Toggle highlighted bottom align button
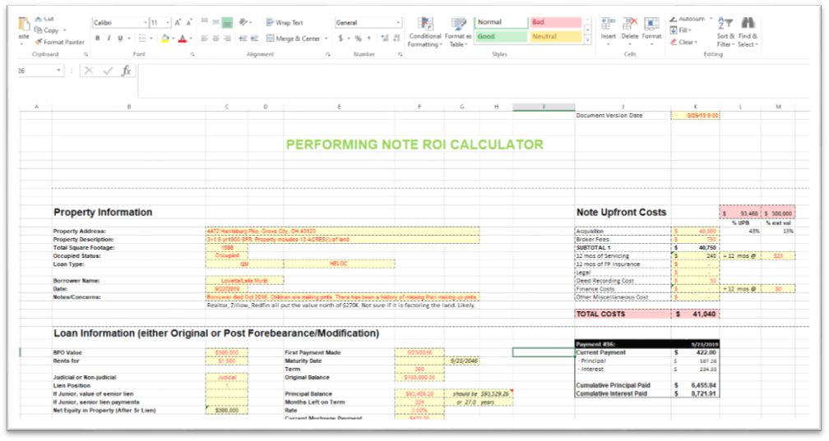 click(227, 22)
